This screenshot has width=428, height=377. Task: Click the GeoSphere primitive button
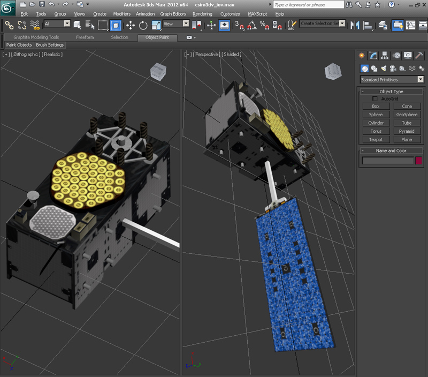click(x=407, y=115)
